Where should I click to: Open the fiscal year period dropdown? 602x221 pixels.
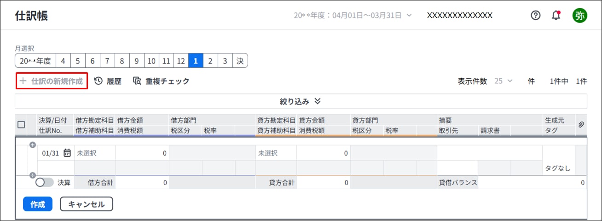(353, 15)
